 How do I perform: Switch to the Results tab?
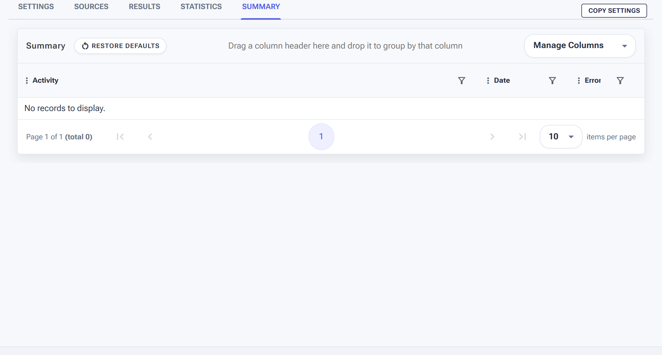(144, 7)
